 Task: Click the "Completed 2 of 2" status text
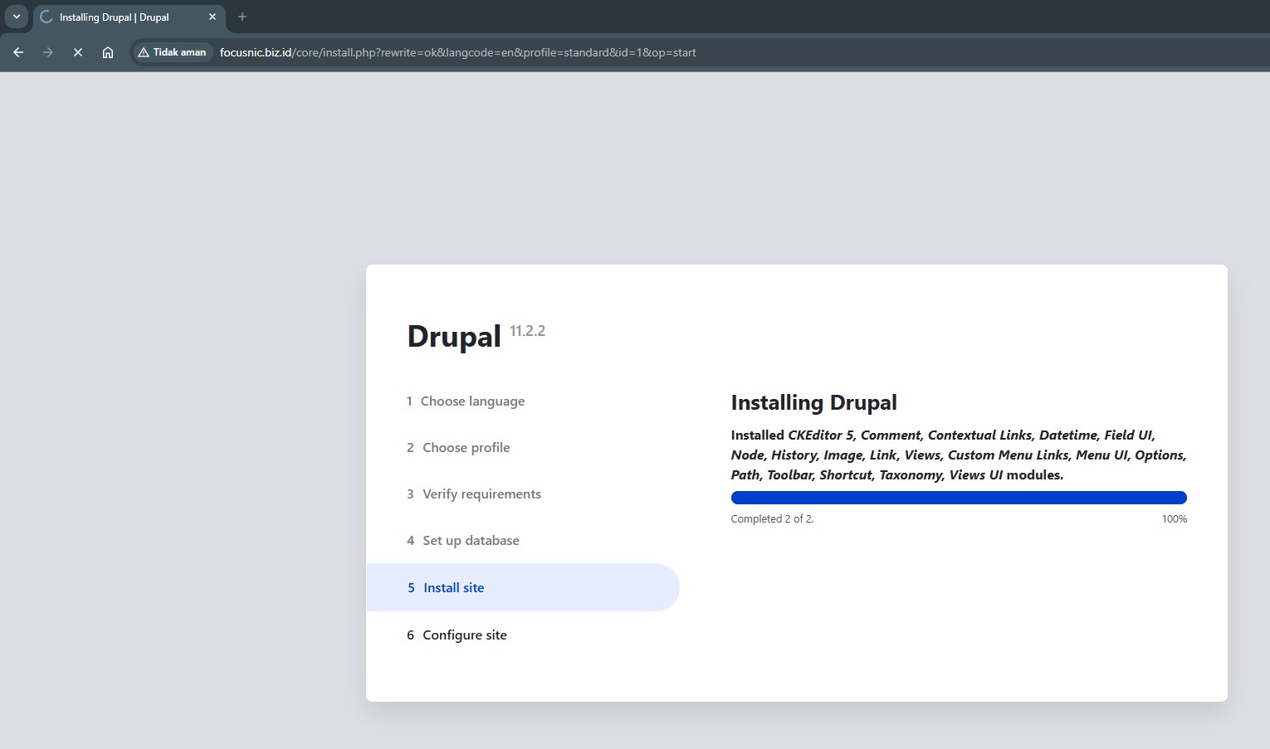click(x=772, y=519)
